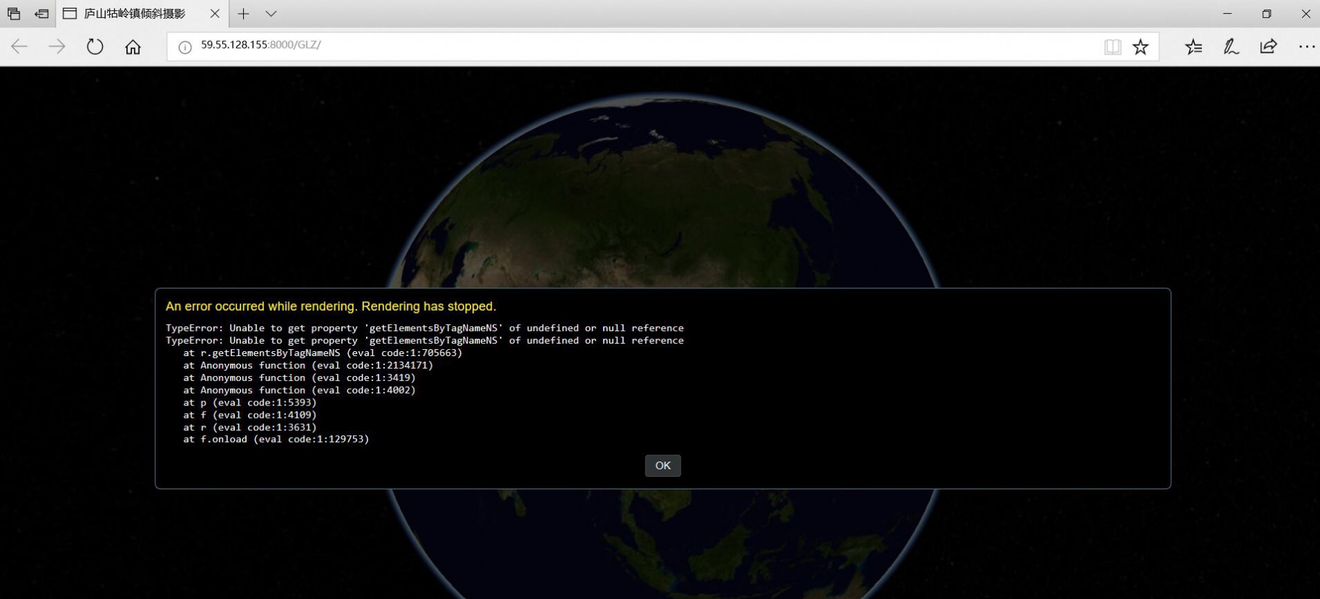Image resolution: width=1320 pixels, height=599 pixels.
Task: View site information icon in address bar
Action: coord(185,47)
